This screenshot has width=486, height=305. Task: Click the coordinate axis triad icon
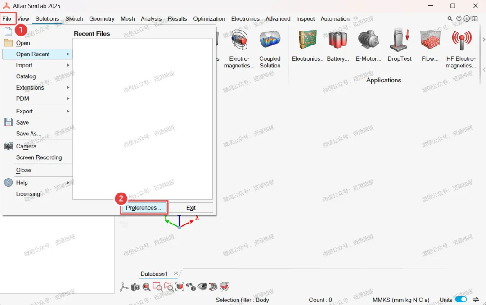pos(124,287)
